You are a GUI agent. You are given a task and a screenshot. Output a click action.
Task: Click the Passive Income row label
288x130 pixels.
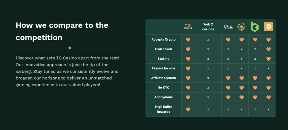164,68
